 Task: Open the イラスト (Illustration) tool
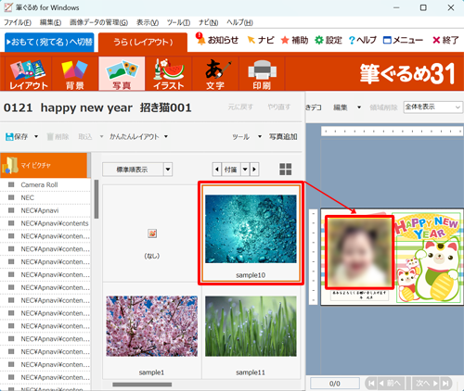point(169,74)
